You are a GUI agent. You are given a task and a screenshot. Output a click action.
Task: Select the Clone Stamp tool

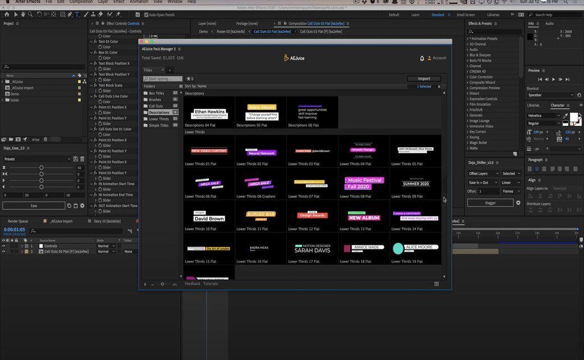(x=93, y=15)
